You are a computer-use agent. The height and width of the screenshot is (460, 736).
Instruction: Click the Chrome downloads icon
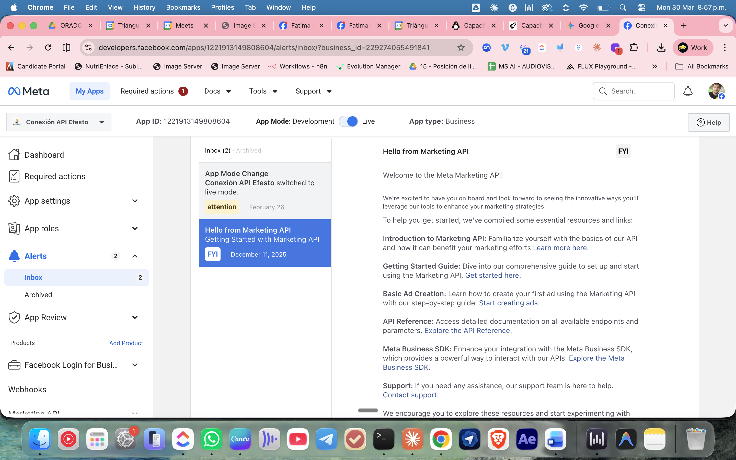(661, 48)
